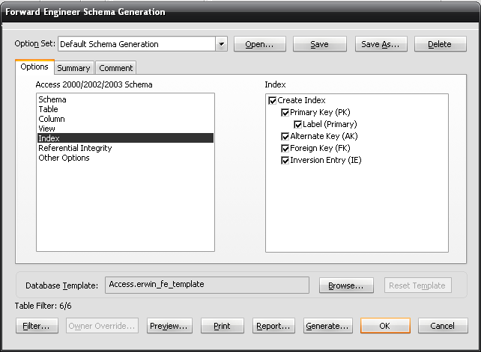Click Generate... to build schema
This screenshot has height=352, width=481.
point(327,326)
